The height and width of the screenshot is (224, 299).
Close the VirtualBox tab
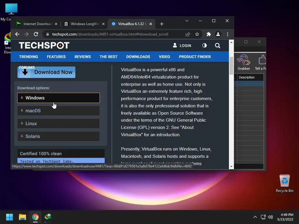(151, 24)
